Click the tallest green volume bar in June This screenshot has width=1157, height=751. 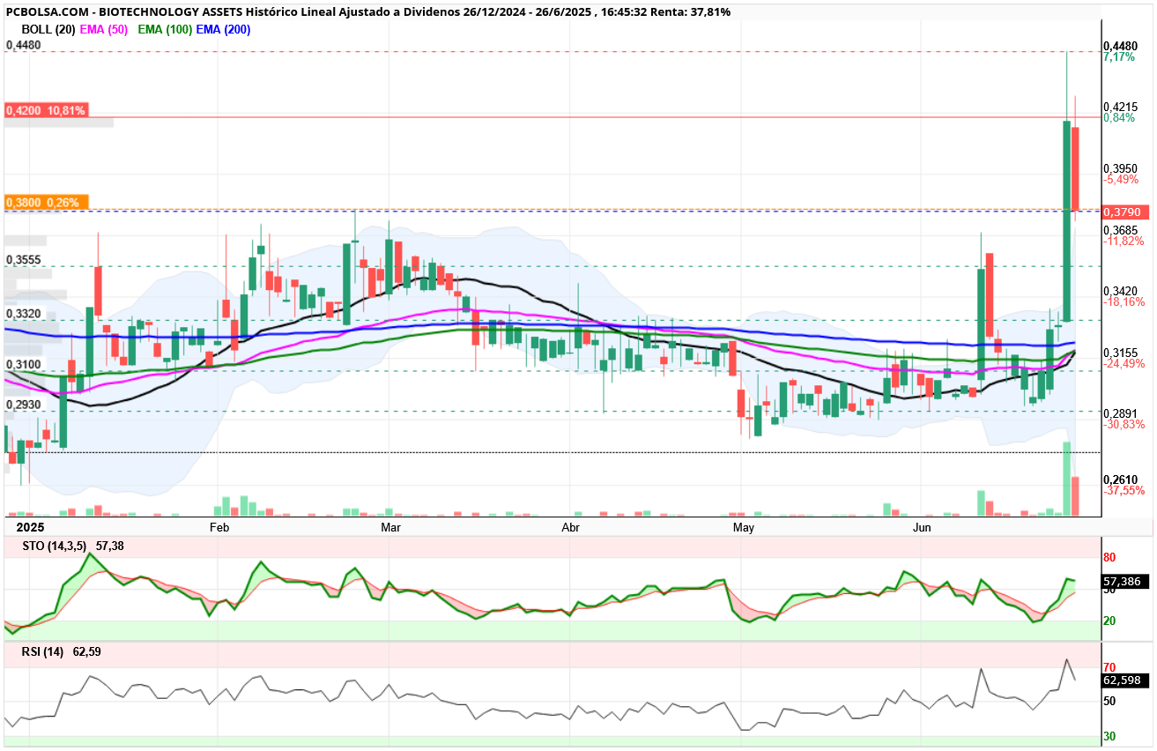point(1066,479)
